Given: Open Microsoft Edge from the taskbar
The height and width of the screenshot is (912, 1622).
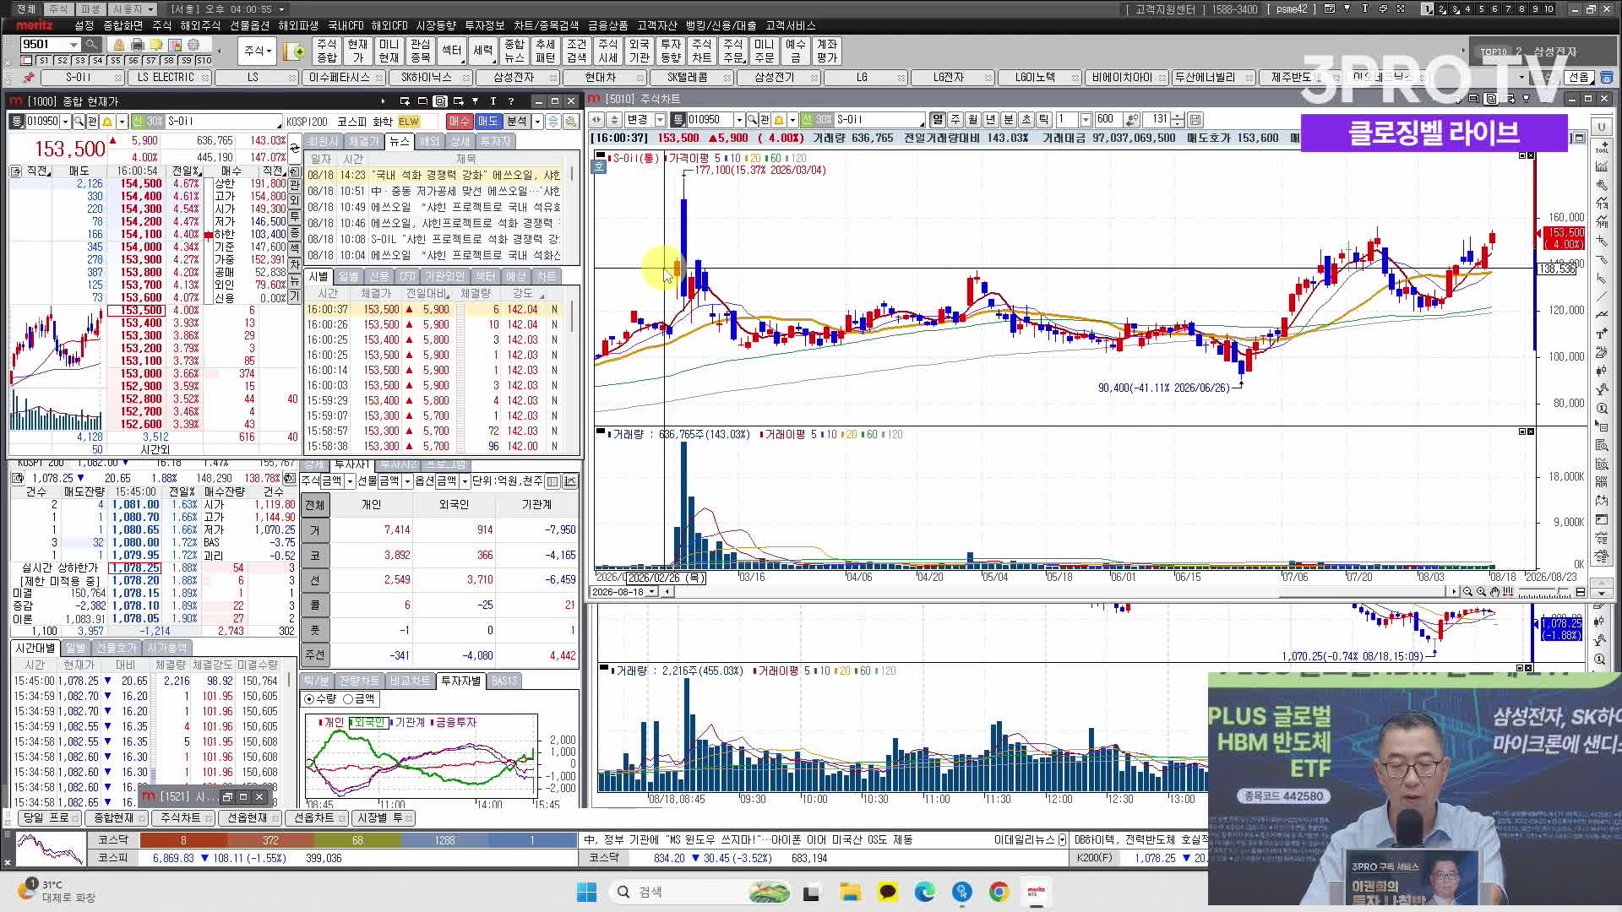Looking at the screenshot, I should click(924, 892).
